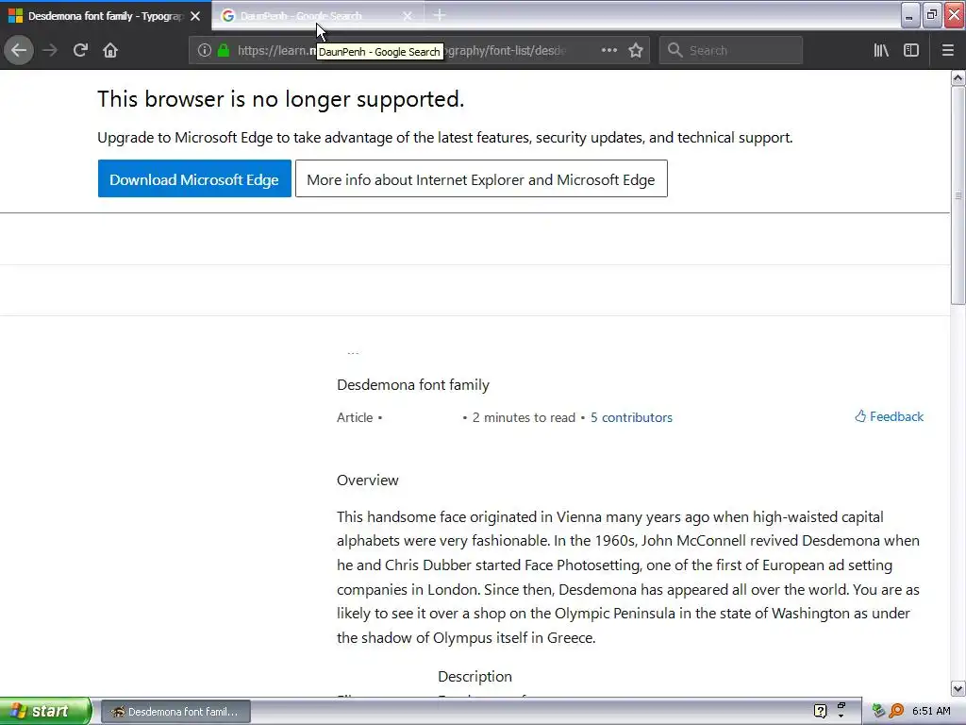Click the Desdemona font family heading

tap(413, 385)
